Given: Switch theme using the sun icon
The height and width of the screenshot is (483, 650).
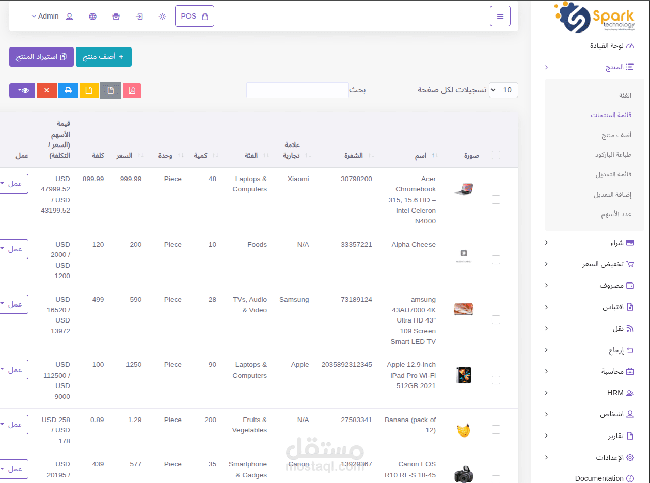Looking at the screenshot, I should coord(163,17).
